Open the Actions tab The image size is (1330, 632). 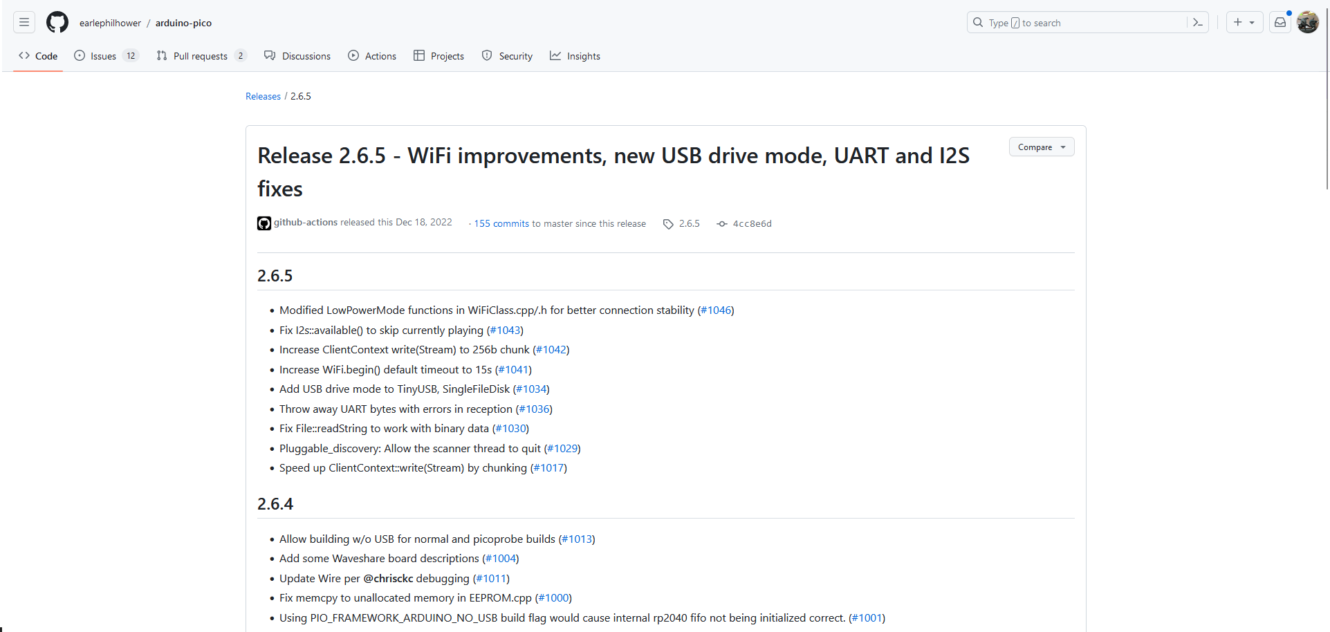[x=372, y=56]
